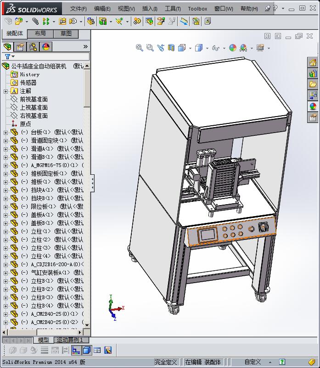
Task: Click the New Motion Study gears icon
Action: tap(137, 22)
